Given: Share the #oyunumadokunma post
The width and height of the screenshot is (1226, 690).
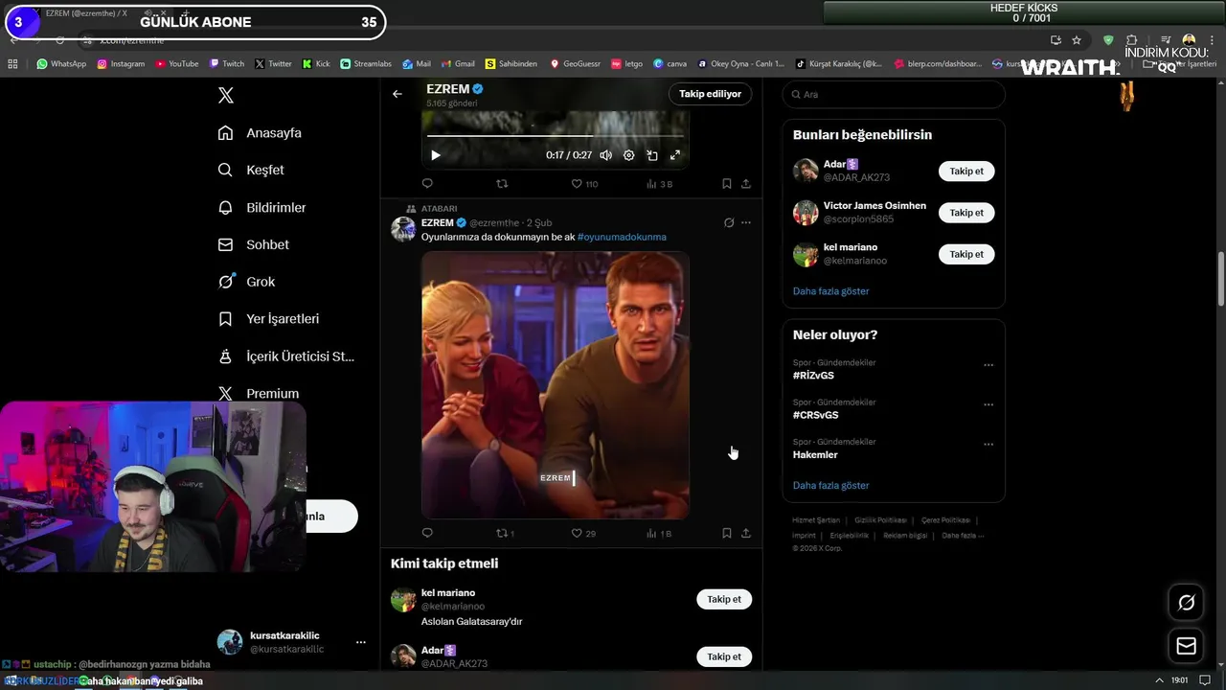Looking at the screenshot, I should coord(745,533).
